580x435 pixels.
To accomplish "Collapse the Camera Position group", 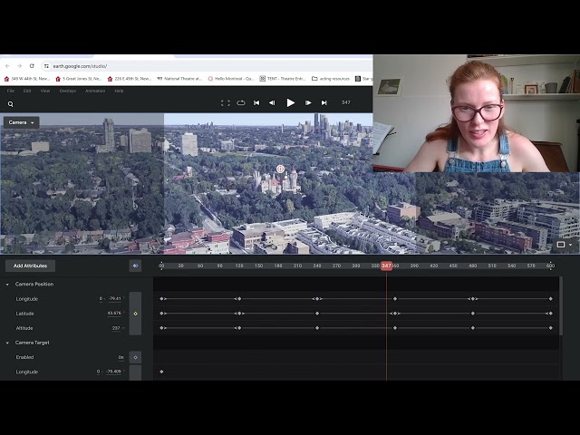I will (7, 285).
